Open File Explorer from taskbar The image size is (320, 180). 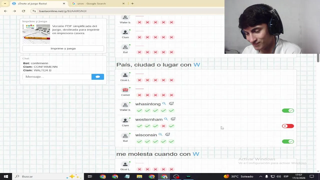point(139,176)
